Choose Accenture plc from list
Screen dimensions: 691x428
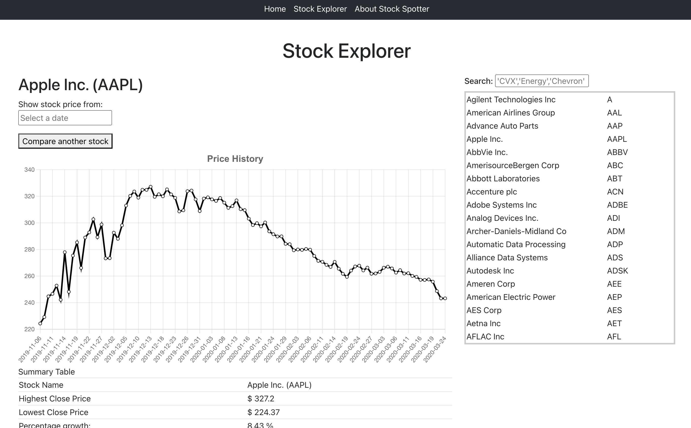point(491,192)
